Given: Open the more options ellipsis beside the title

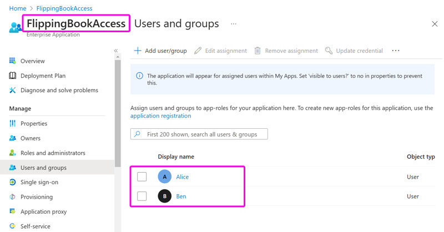Looking at the screenshot, I should coord(233,24).
